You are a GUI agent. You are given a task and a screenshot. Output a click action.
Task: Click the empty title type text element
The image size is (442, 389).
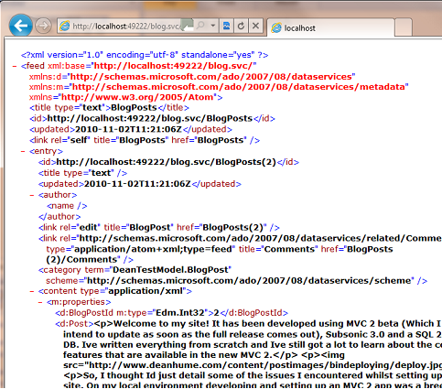tap(82, 173)
